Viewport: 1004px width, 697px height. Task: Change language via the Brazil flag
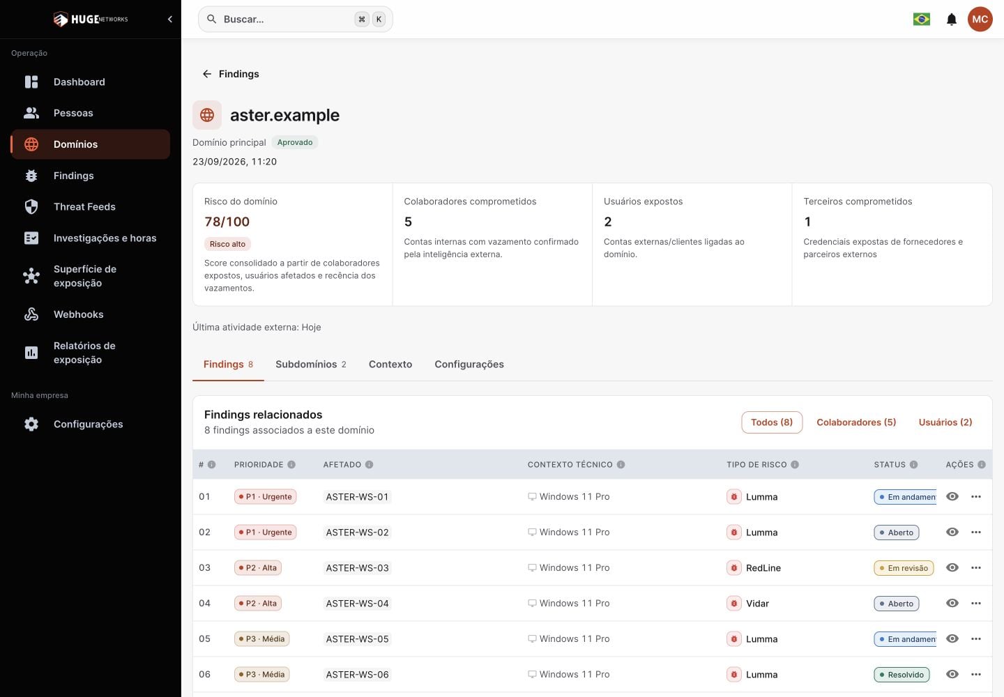922,20
